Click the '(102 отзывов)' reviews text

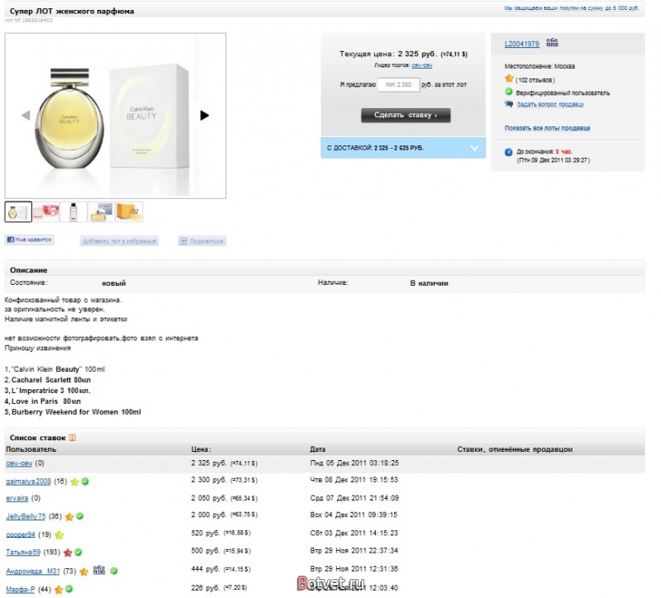pos(535,80)
